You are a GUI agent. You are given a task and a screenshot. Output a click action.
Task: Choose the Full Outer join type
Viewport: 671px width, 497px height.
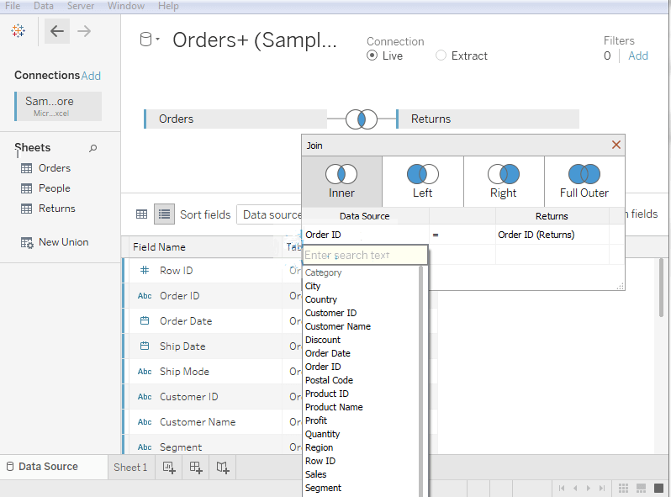click(x=584, y=182)
